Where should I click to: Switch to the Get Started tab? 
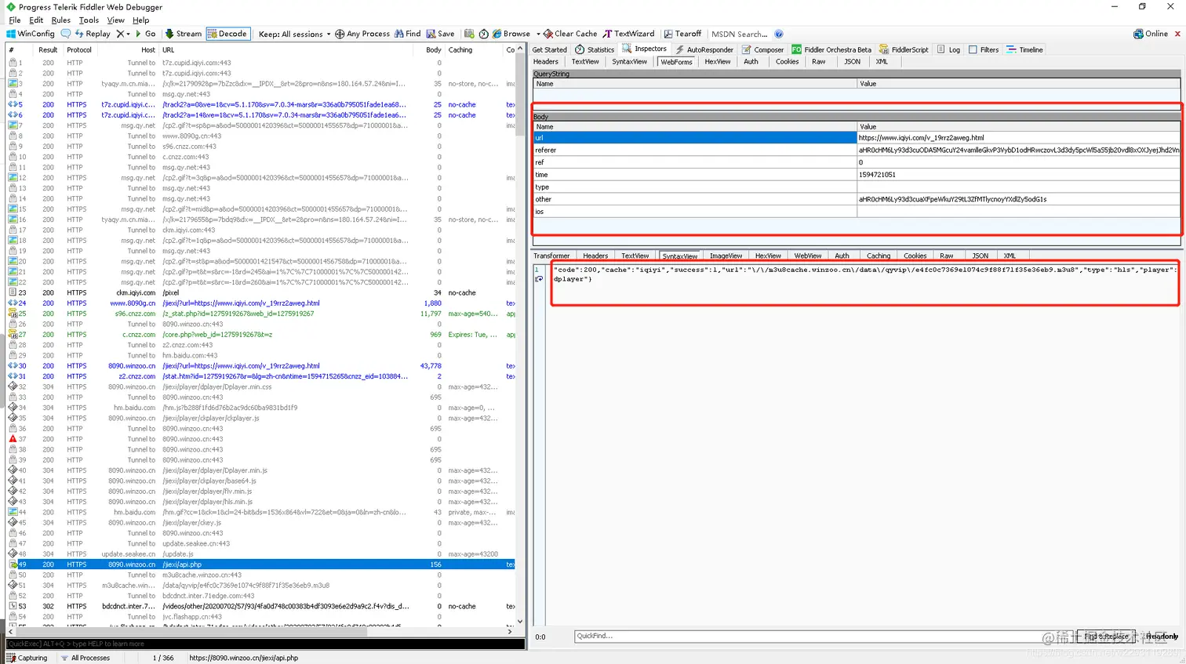[x=549, y=49]
